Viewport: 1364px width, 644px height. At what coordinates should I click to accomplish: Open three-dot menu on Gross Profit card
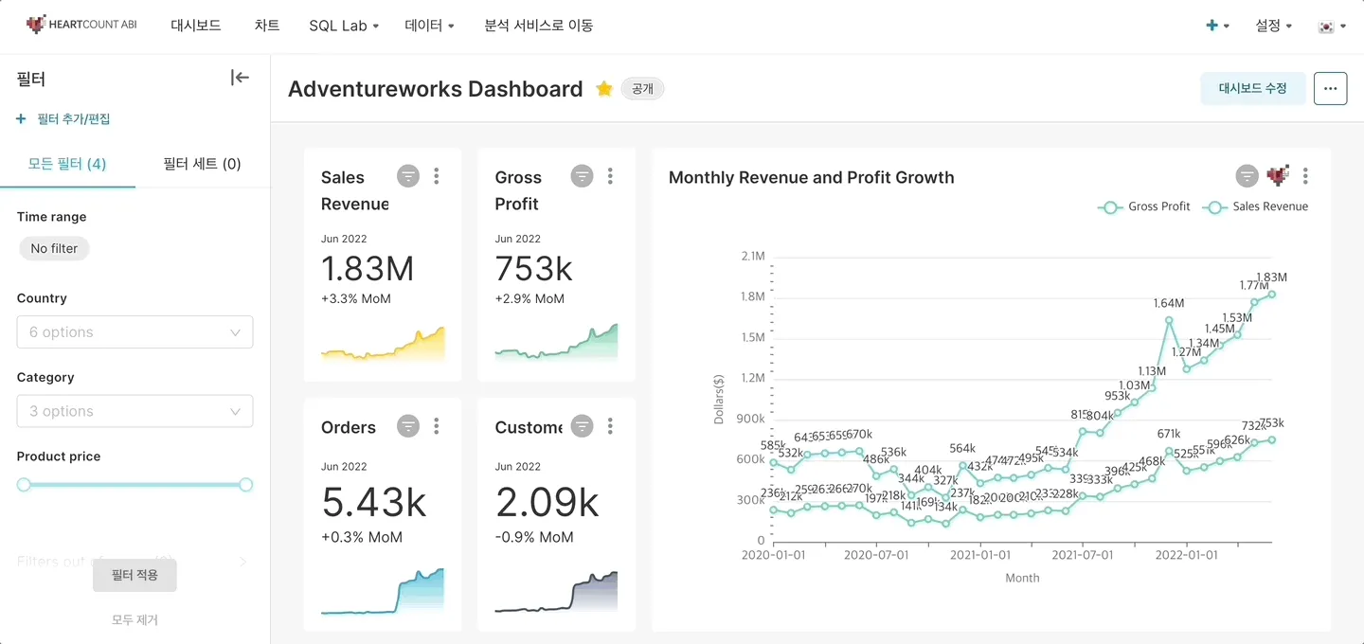[x=610, y=176]
